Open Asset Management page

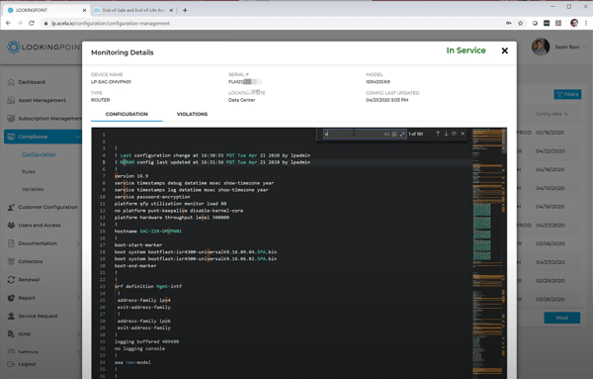point(42,100)
